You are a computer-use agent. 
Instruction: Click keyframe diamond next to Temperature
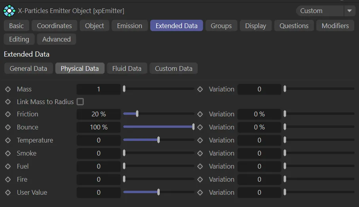(x=8, y=141)
